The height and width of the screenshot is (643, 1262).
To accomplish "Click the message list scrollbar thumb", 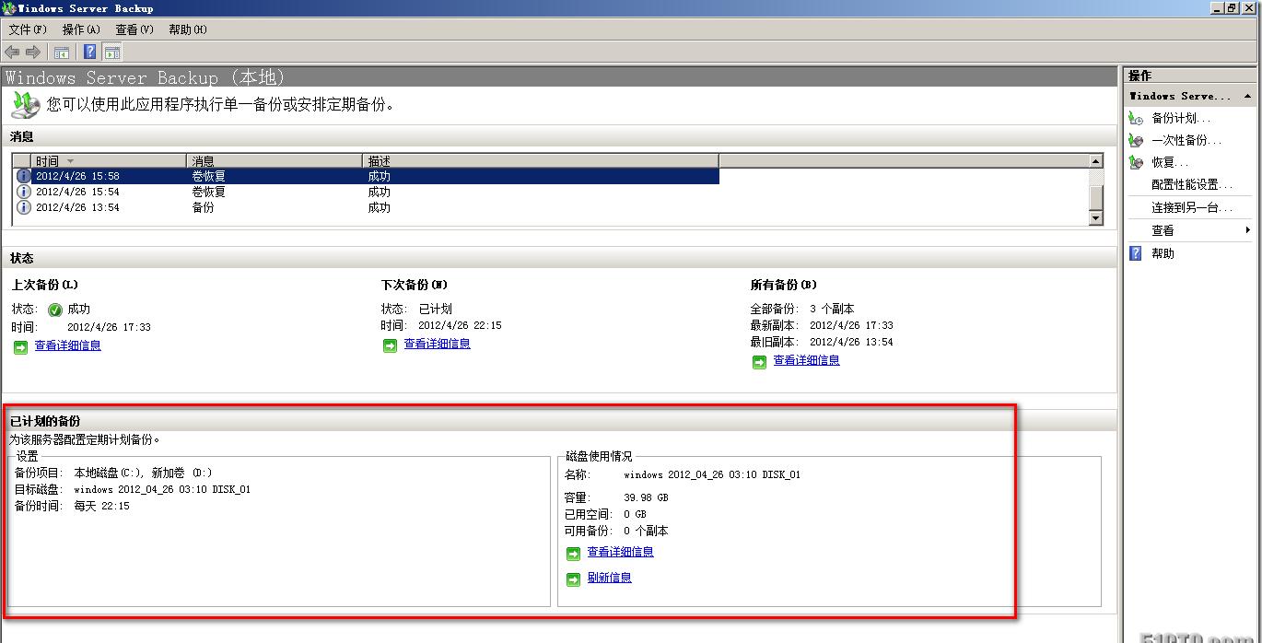I will (1095, 198).
